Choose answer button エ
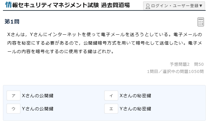The width and height of the screenshot is (207, 123). point(111,109)
